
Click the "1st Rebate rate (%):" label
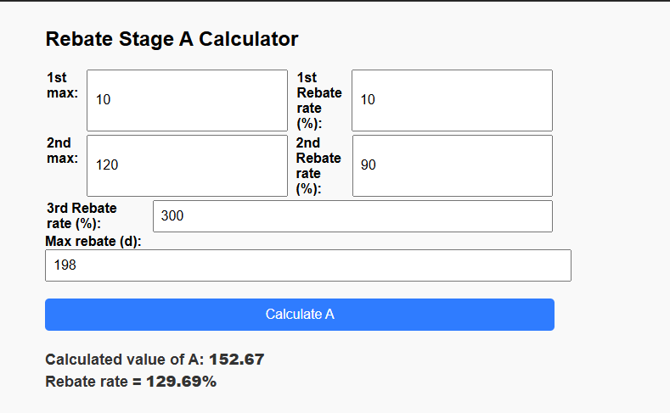point(319,100)
